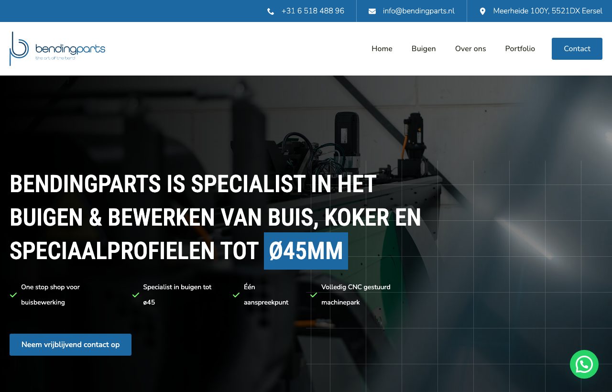
Task: Open the WhatsApp chat bubble
Action: pos(584,364)
